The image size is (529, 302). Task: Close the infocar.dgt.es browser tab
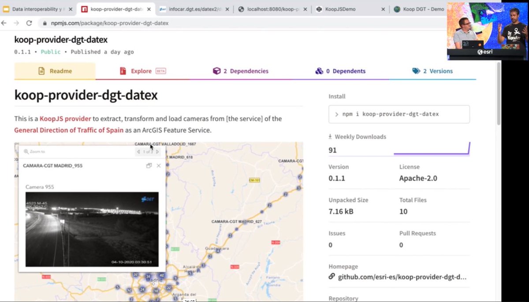[227, 9]
